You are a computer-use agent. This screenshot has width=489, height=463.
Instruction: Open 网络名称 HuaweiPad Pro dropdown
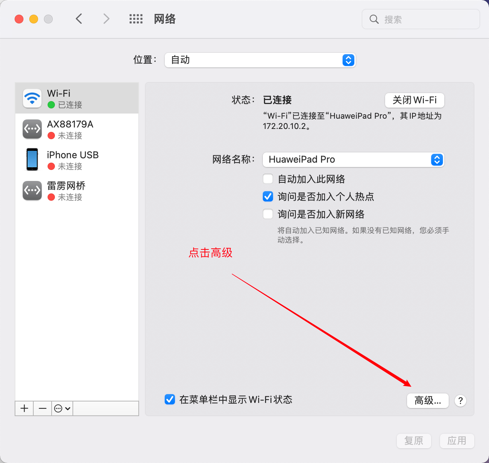click(354, 160)
